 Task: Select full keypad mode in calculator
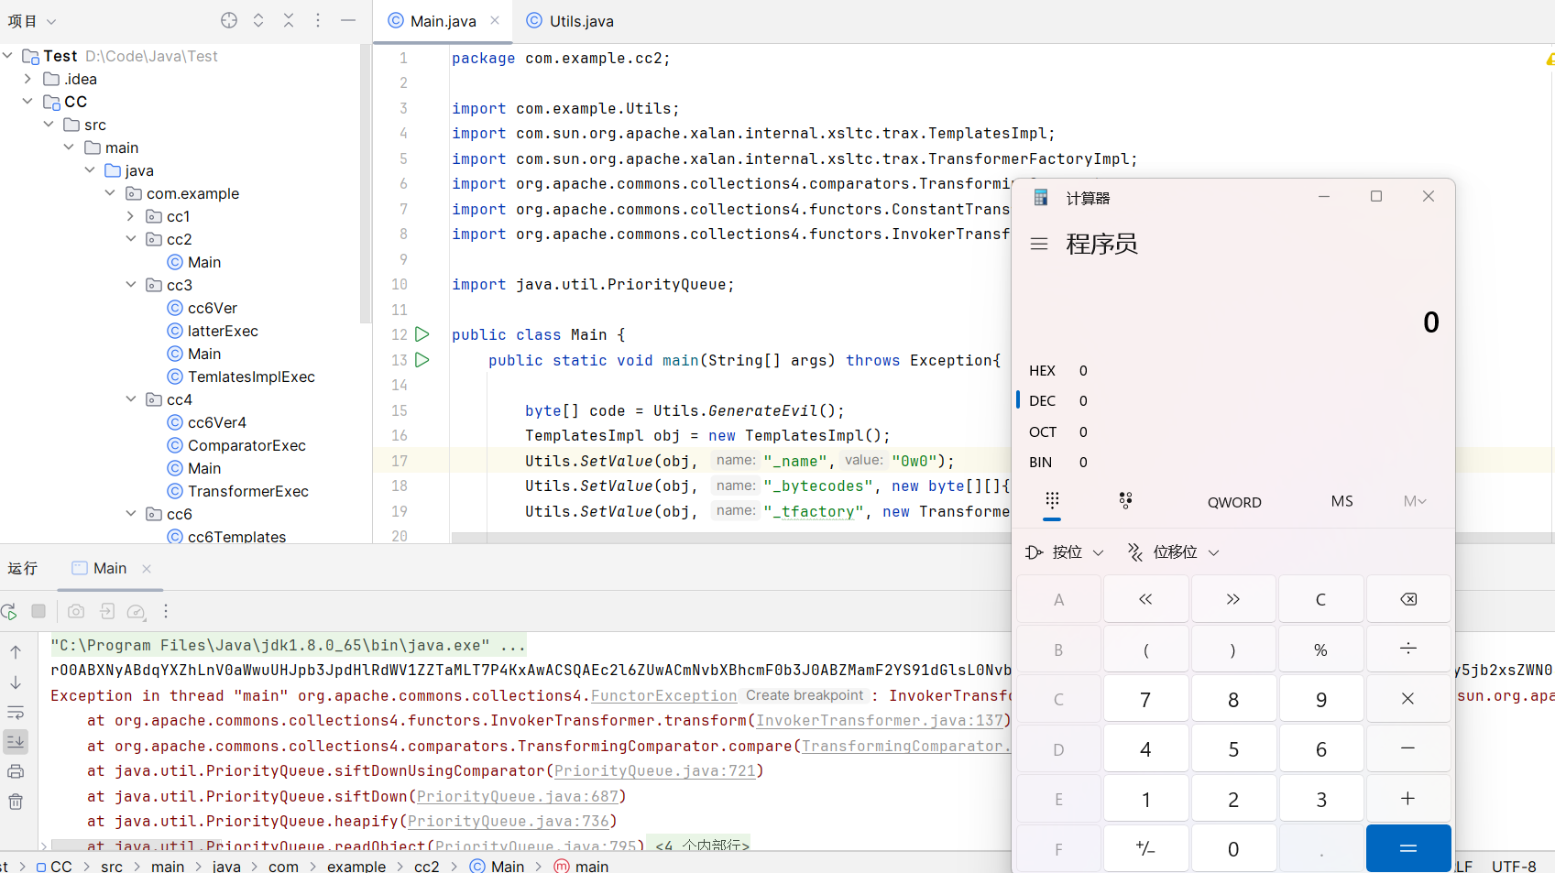pyautogui.click(x=1052, y=500)
